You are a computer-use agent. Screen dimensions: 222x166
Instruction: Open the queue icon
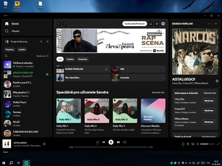(x=188, y=144)
